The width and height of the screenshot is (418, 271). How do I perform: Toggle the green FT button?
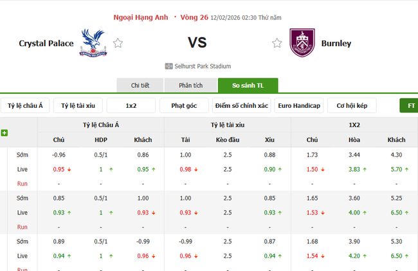[410, 105]
